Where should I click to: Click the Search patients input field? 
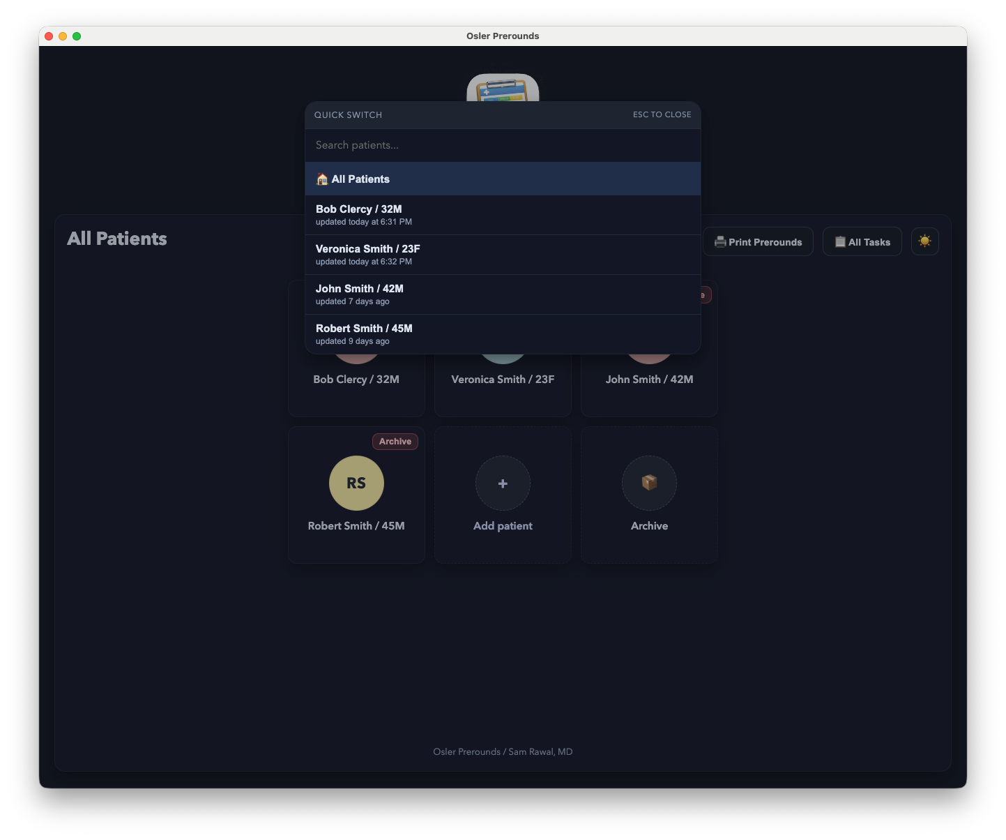pos(503,145)
